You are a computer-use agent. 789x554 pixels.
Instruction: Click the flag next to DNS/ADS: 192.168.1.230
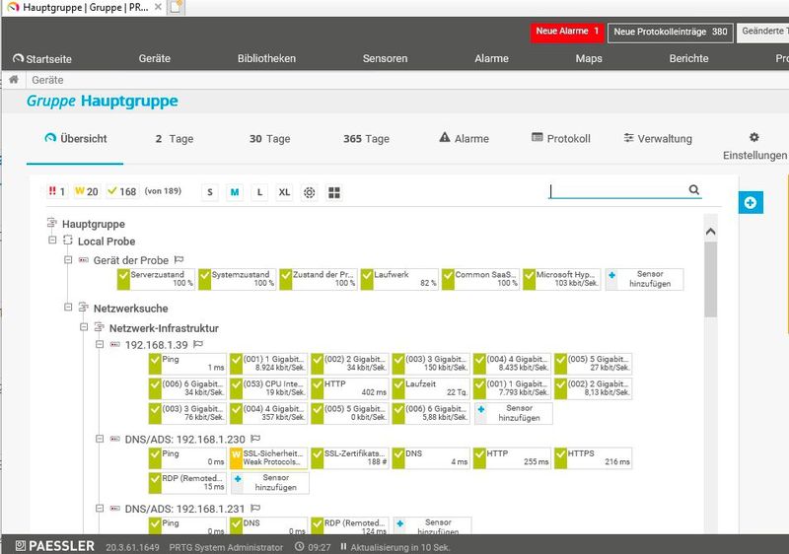(x=255, y=439)
